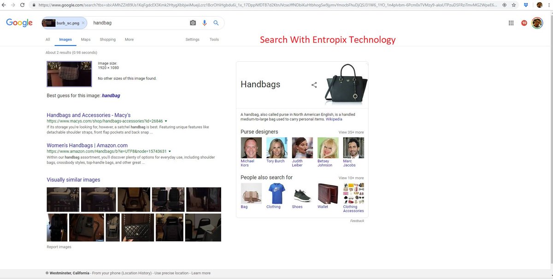
Task: Switch to the All tab
Action: point(48,40)
